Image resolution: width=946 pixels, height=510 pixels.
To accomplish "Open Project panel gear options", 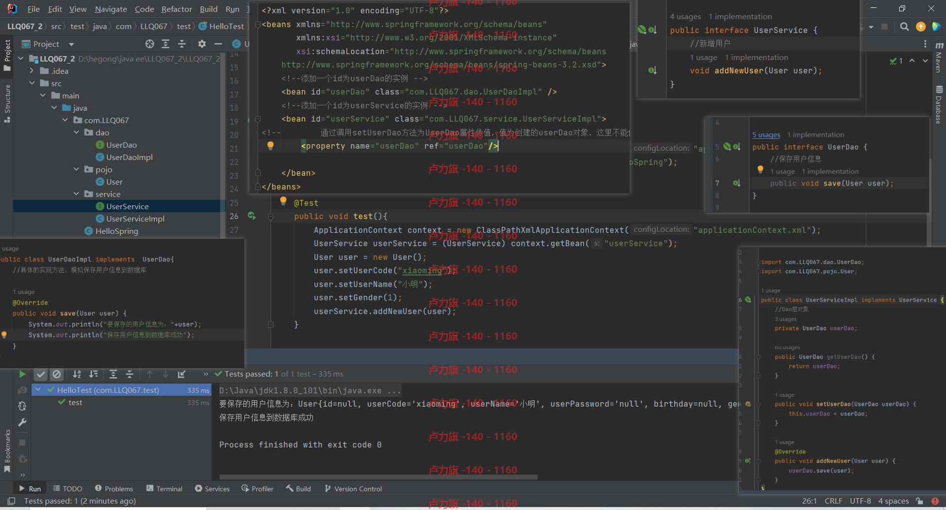I will click(202, 44).
